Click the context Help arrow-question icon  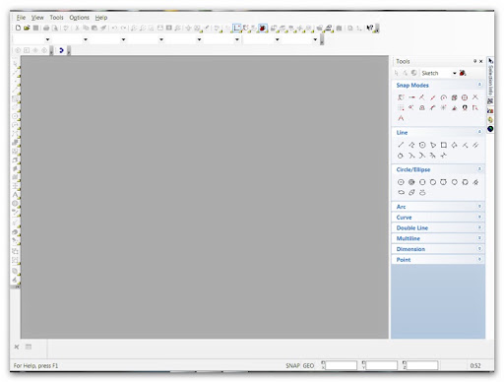(370, 28)
